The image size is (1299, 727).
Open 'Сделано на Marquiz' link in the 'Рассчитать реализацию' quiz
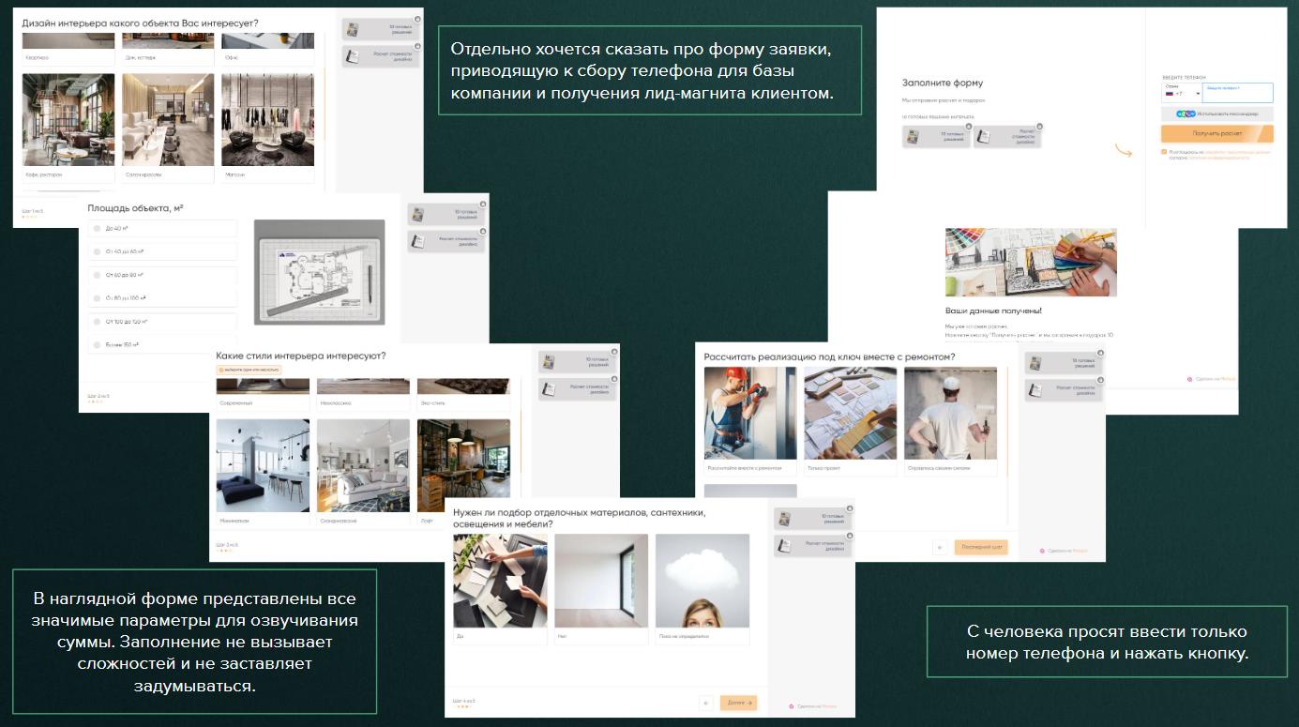(1064, 551)
